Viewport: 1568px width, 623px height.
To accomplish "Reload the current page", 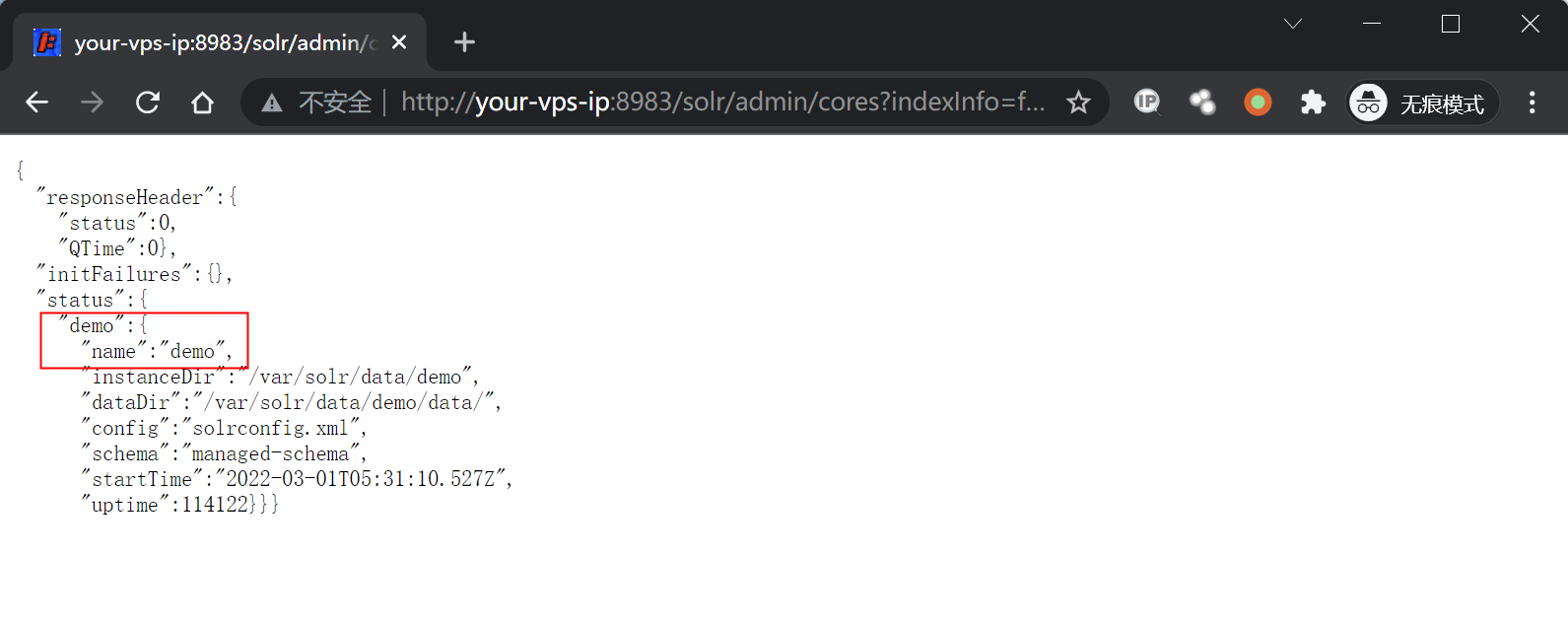I will tap(148, 103).
